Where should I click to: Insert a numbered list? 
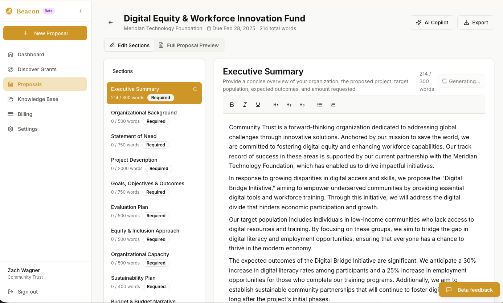pos(333,105)
